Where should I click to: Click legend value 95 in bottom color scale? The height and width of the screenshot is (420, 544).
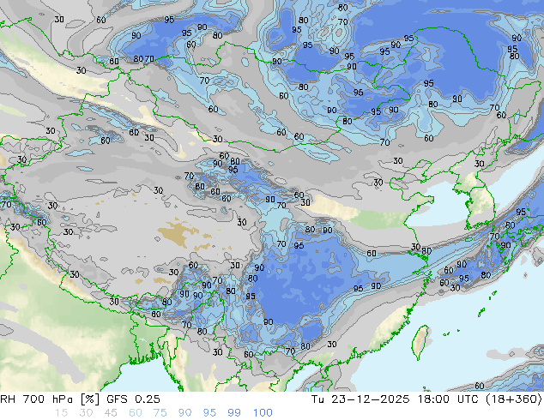click(209, 413)
